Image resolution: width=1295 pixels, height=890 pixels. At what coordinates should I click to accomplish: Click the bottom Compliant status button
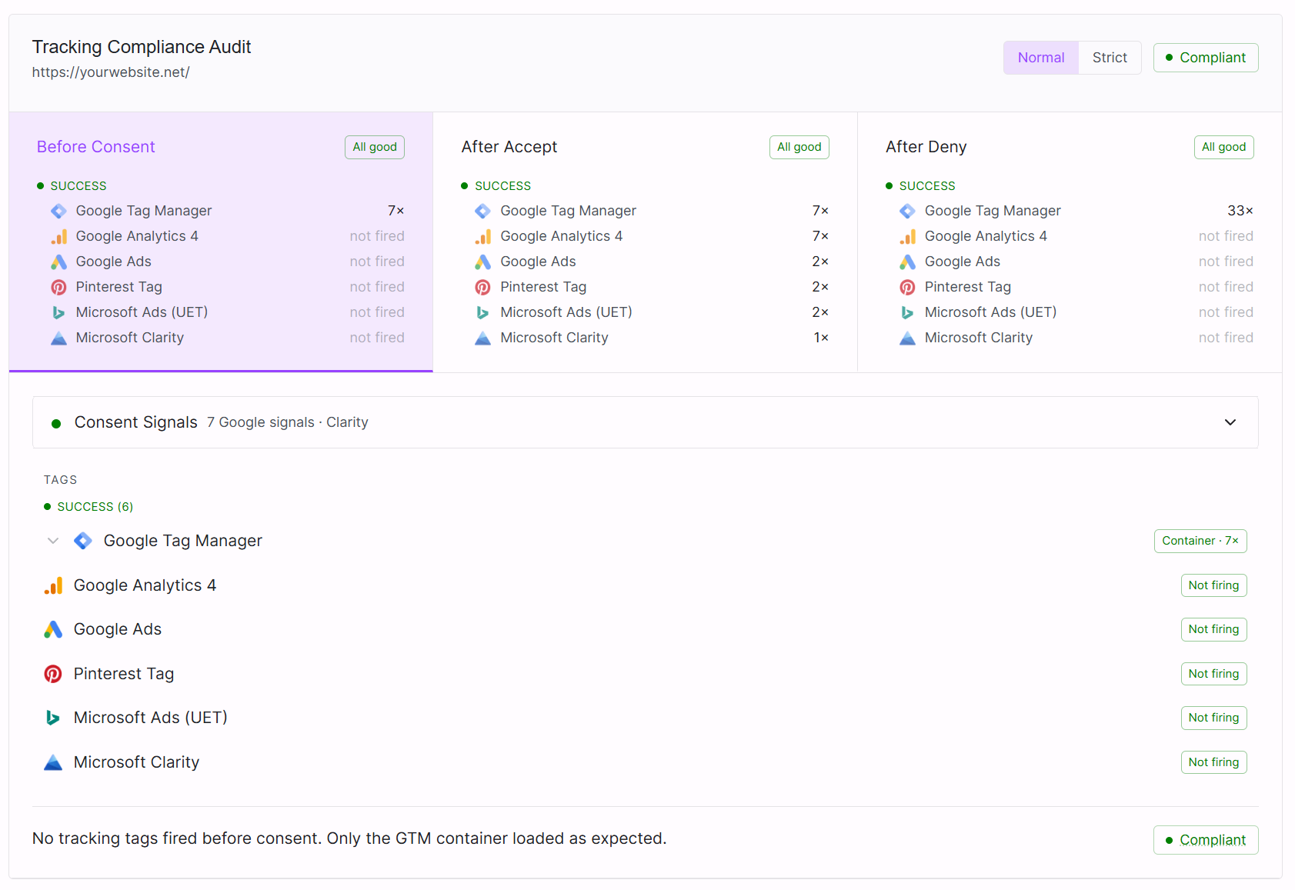coord(1206,840)
